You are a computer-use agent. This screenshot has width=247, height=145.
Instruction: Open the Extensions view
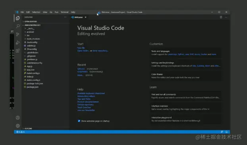[17, 51]
